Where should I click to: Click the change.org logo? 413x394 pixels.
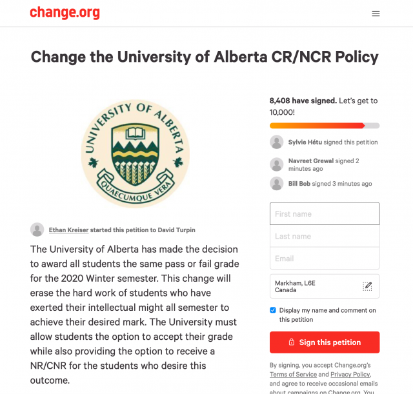tap(65, 13)
